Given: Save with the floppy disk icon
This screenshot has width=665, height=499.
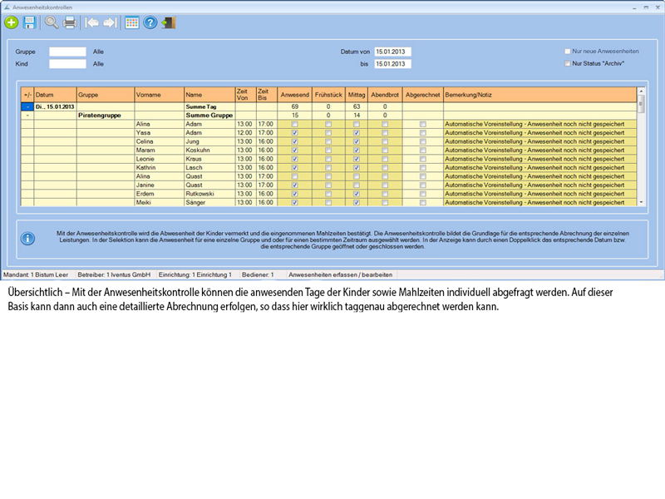Looking at the screenshot, I should [x=29, y=22].
